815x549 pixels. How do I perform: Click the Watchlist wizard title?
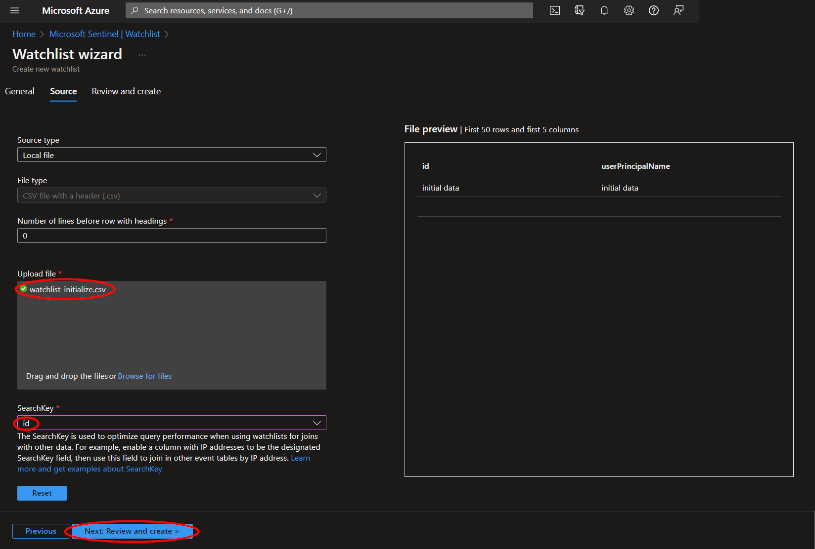pyautogui.click(x=67, y=54)
